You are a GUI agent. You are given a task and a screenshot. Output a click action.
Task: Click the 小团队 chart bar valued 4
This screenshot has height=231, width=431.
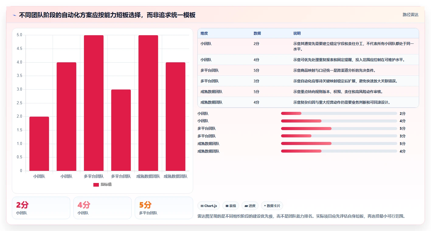[66, 117]
